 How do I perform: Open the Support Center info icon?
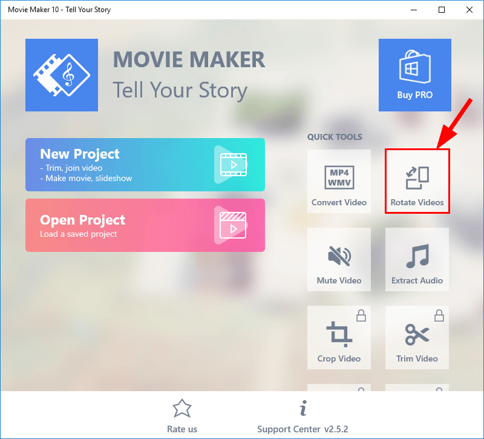click(304, 408)
